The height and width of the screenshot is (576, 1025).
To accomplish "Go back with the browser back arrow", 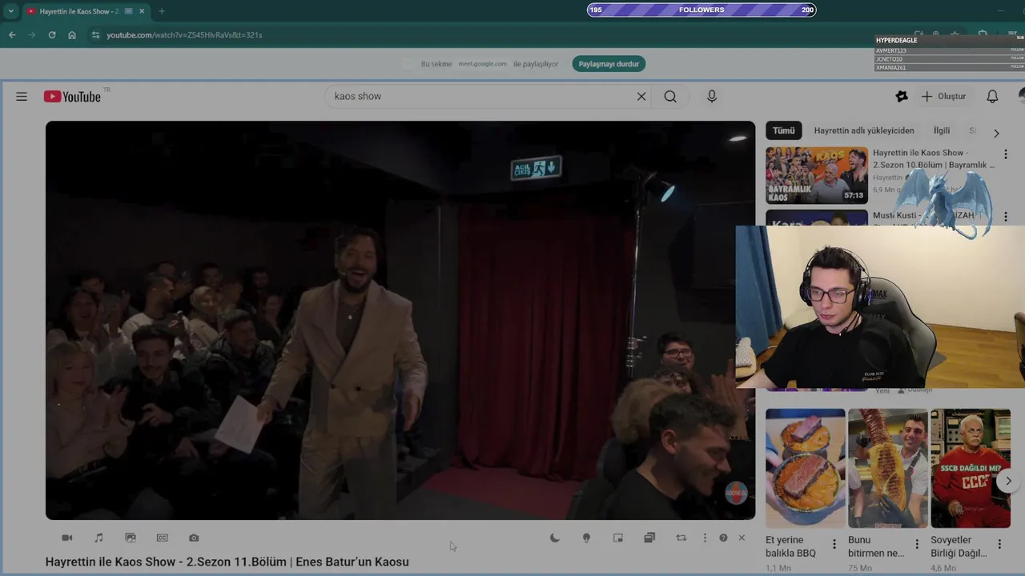I will point(12,35).
